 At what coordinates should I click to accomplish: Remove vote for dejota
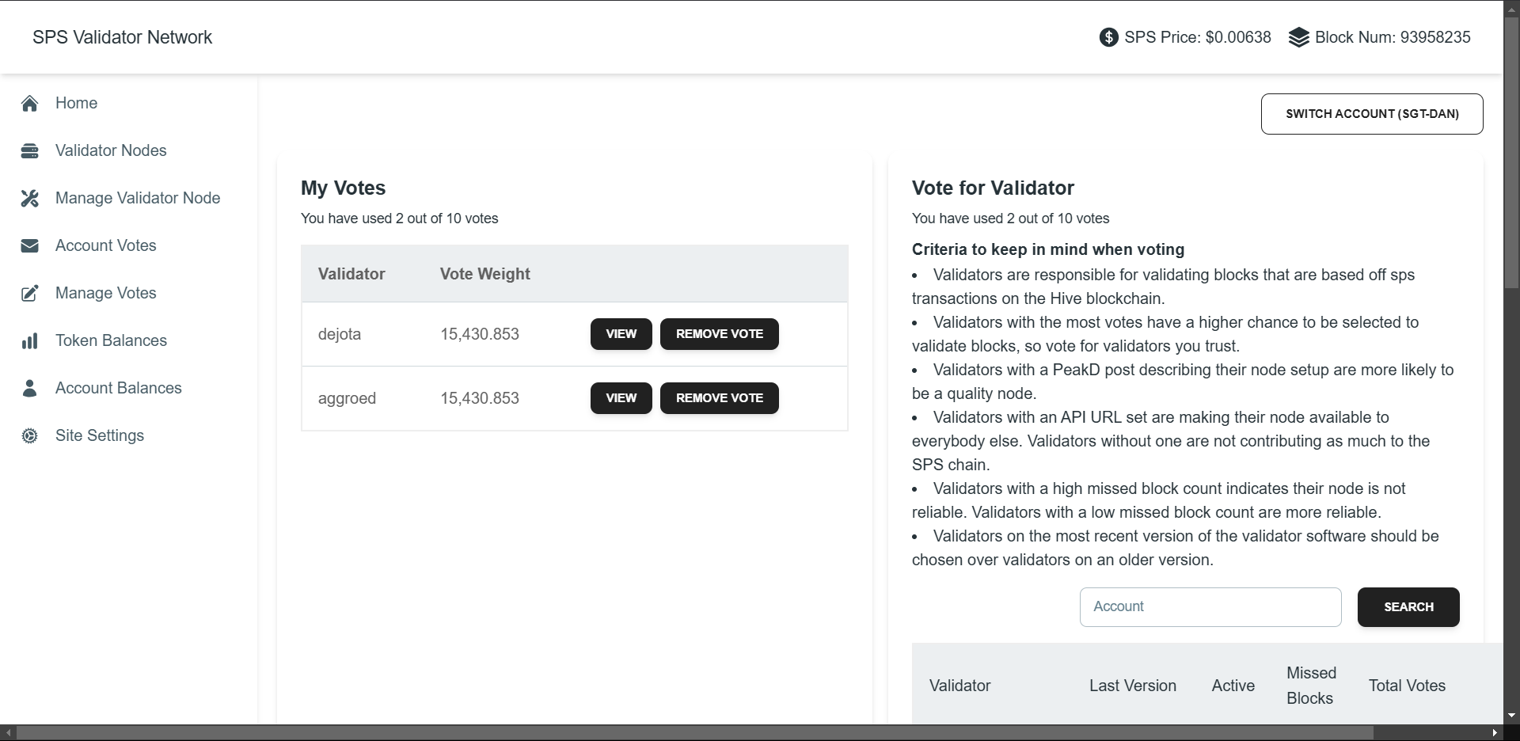point(719,334)
